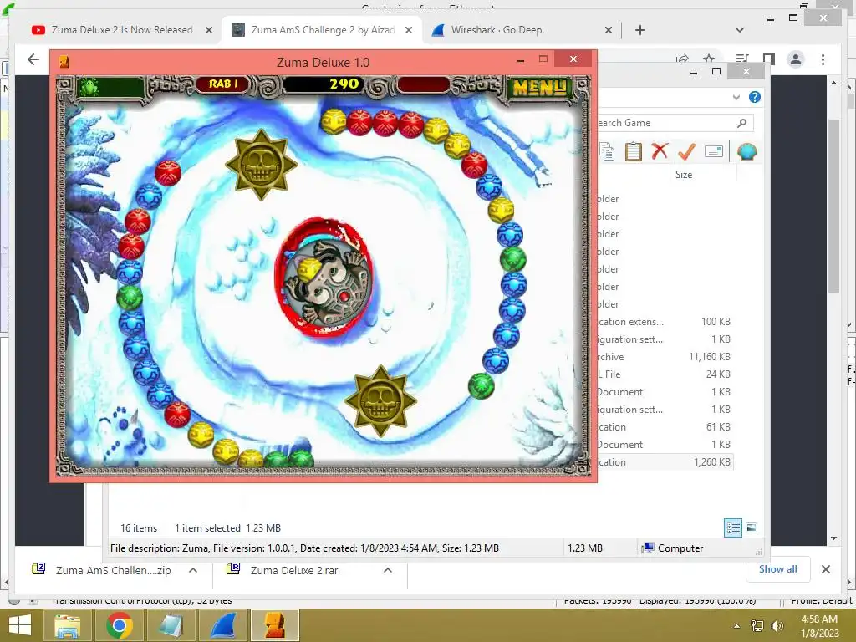Click the Zuma Deluxe title bar app icon
Screen dimensions: 856x642
click(64, 62)
